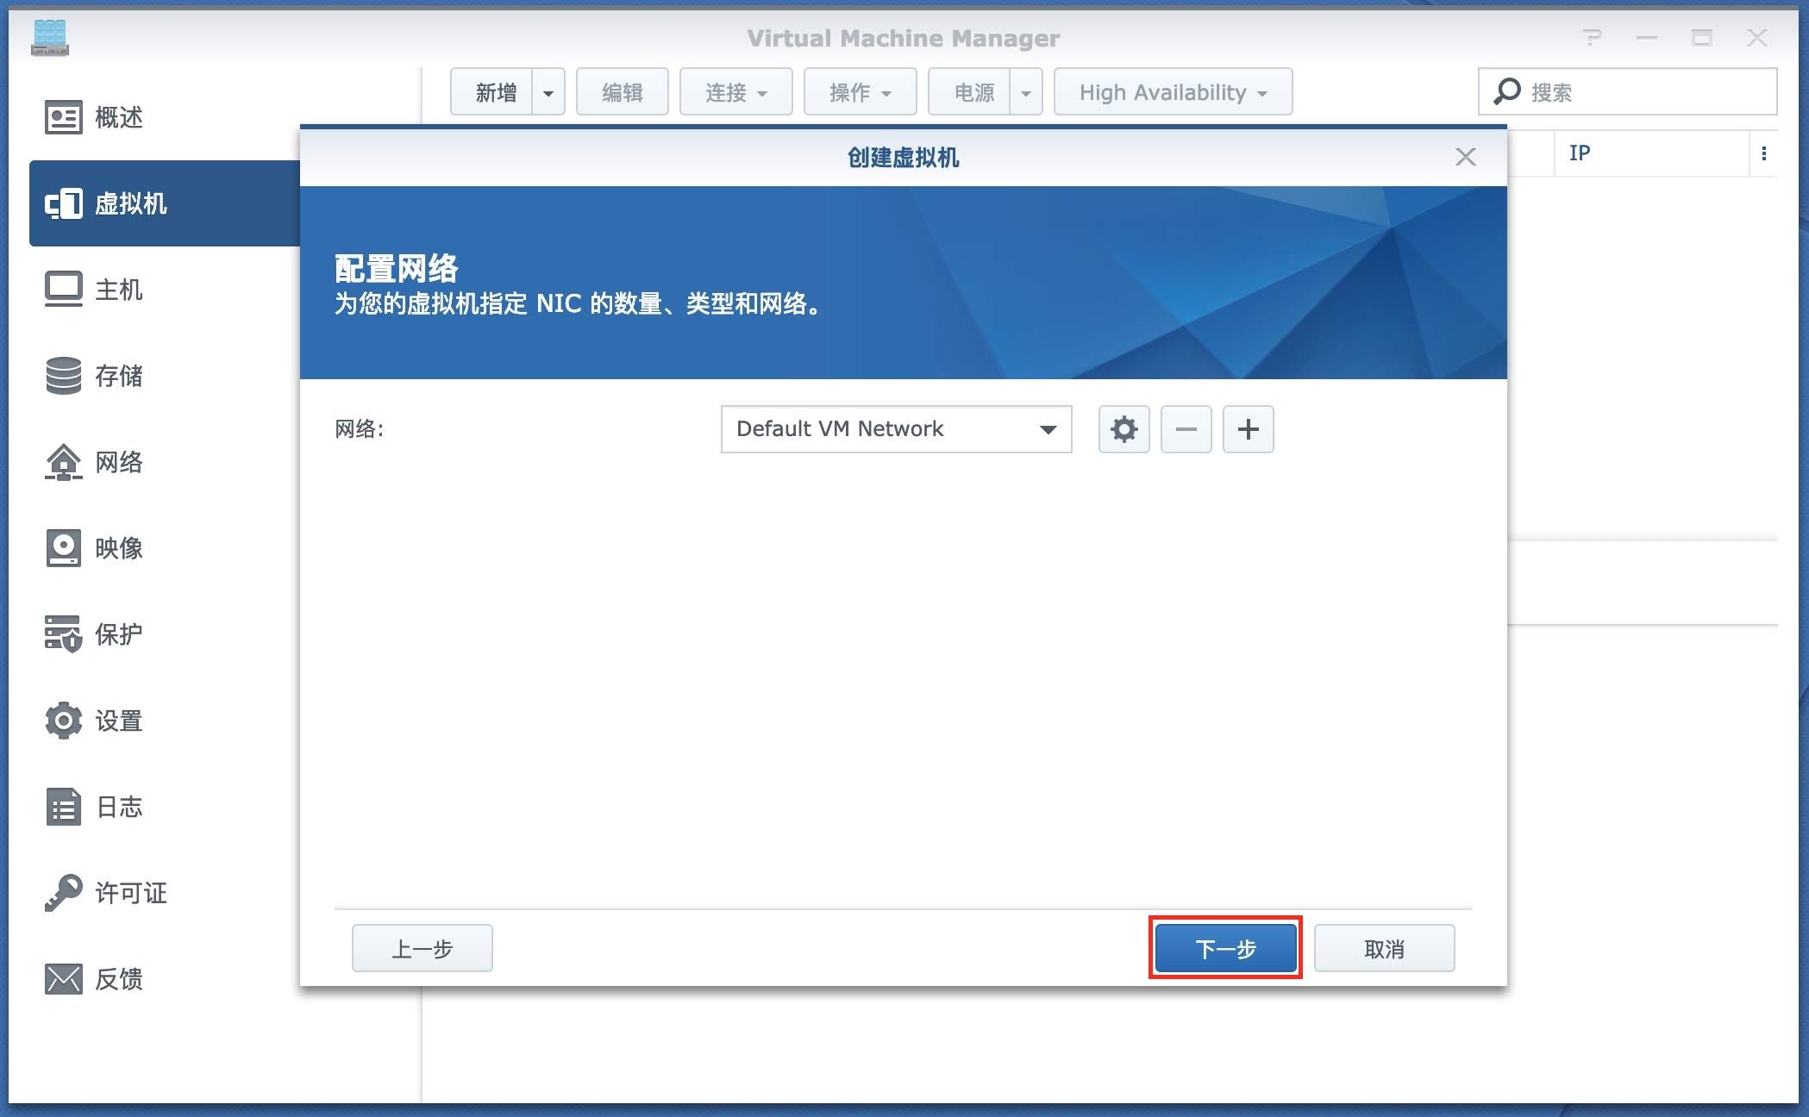
Task: Open the High Availability dropdown menu
Action: pyautogui.click(x=1173, y=92)
